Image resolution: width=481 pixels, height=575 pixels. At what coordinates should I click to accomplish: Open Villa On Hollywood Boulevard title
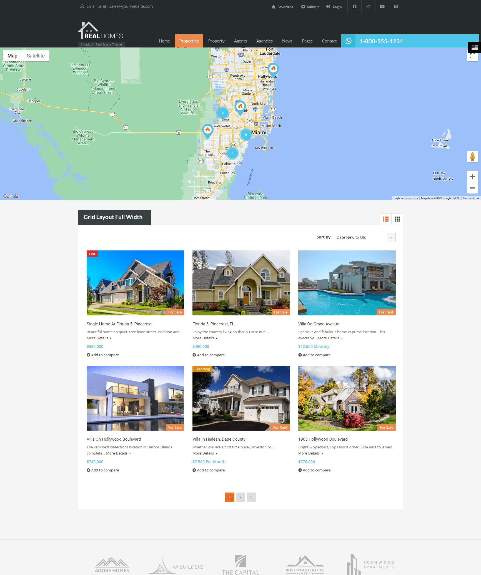pyautogui.click(x=114, y=439)
